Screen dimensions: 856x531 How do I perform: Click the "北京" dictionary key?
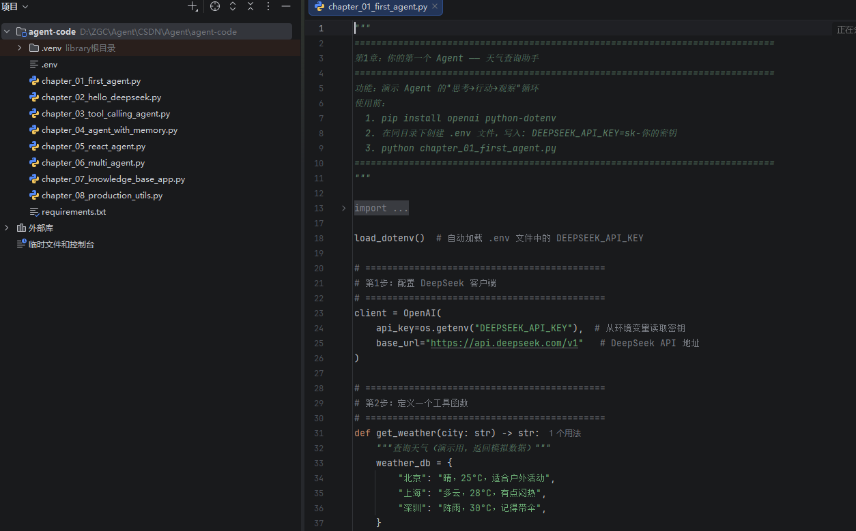tap(412, 479)
